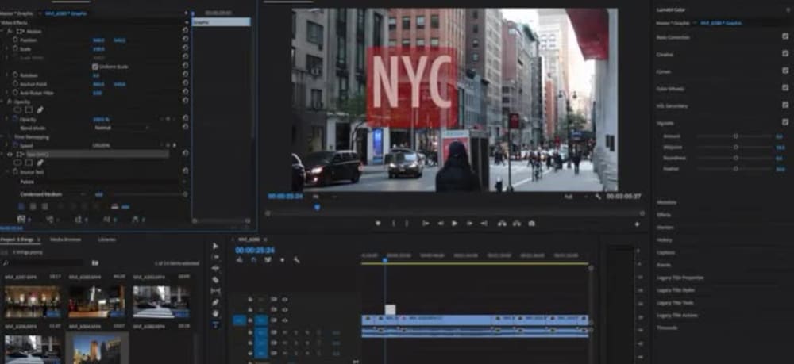This screenshot has width=794, height=364.
Task: Toggle Uniform Scale checkbox
Action: pyautogui.click(x=95, y=67)
